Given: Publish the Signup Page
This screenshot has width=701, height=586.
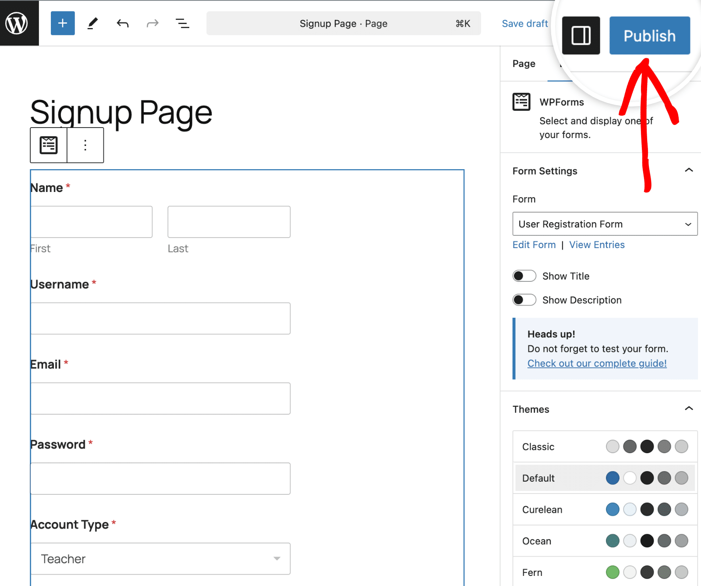Looking at the screenshot, I should point(650,36).
